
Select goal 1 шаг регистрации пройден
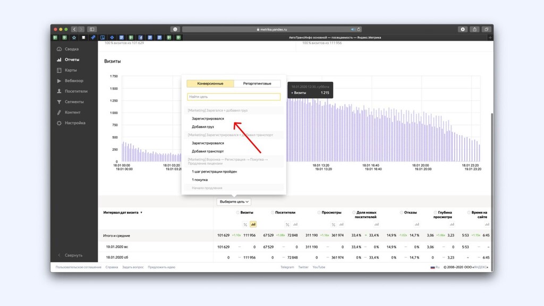tap(214, 172)
